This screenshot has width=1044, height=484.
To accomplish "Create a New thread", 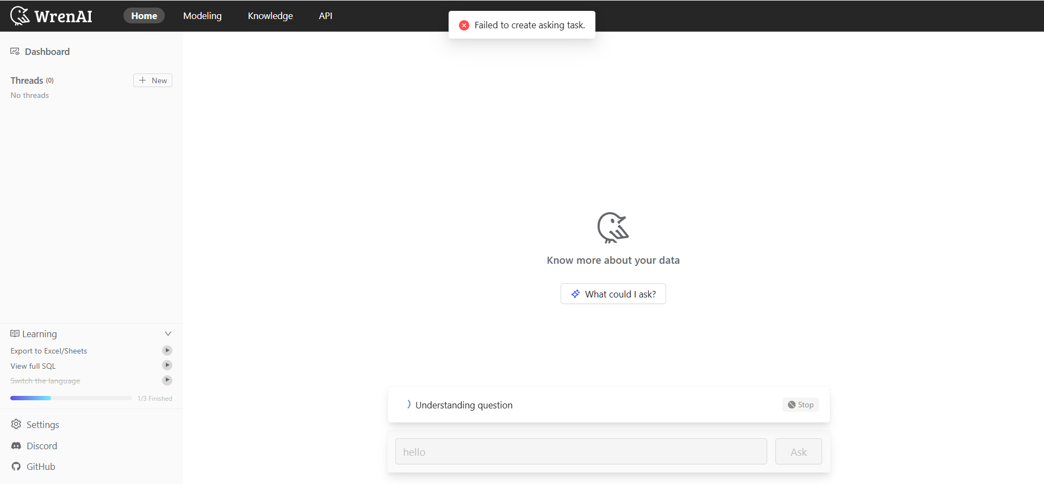I will point(153,80).
